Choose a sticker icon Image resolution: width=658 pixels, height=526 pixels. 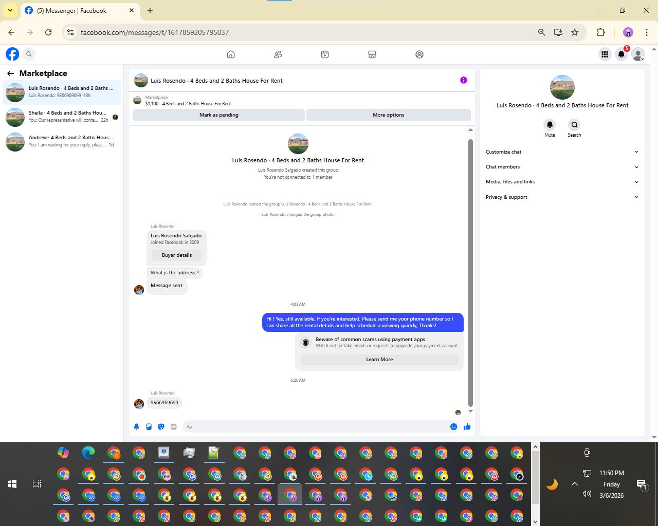coord(161,427)
